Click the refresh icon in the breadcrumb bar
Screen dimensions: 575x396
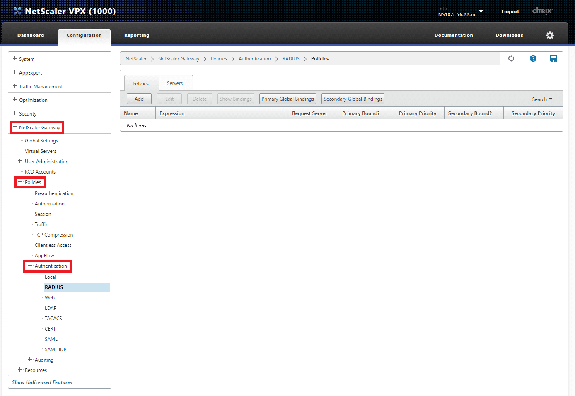(511, 58)
